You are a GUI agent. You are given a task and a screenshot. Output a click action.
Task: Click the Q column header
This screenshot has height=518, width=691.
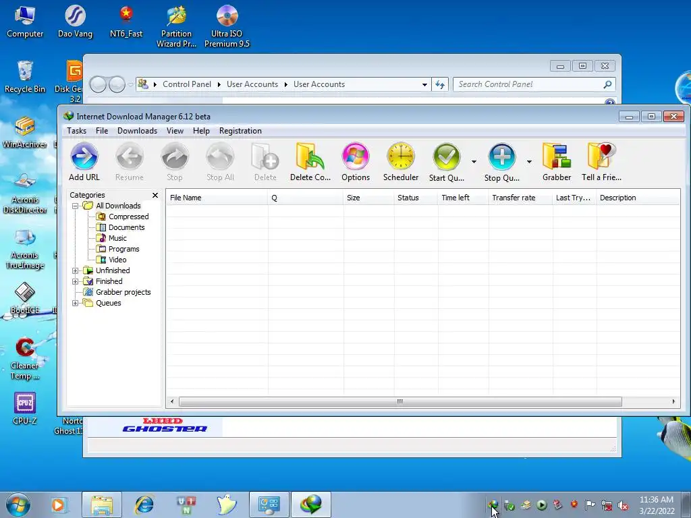point(306,198)
